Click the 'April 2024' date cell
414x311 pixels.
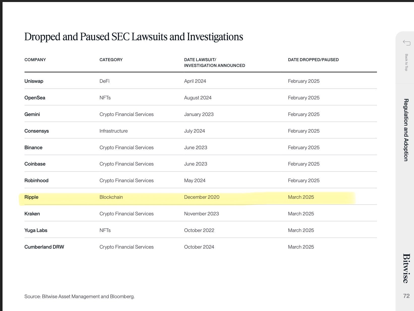[195, 81]
